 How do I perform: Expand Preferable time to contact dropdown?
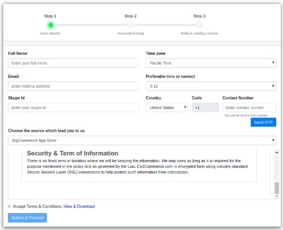[x=211, y=86]
